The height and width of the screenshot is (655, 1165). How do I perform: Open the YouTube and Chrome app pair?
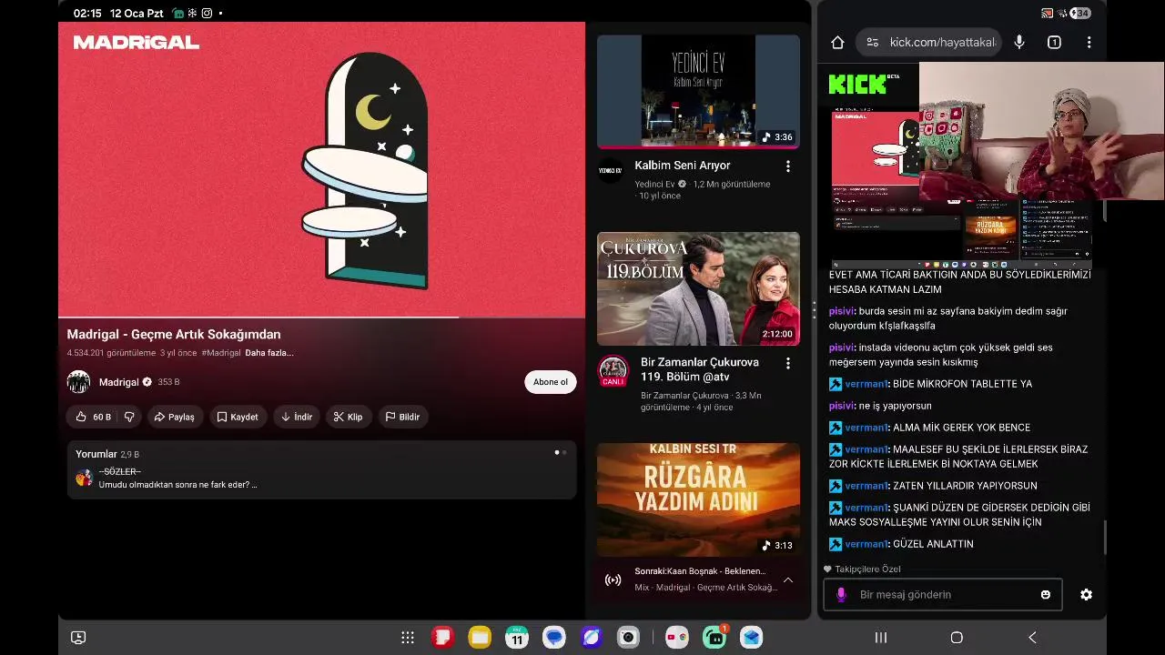[x=676, y=638]
